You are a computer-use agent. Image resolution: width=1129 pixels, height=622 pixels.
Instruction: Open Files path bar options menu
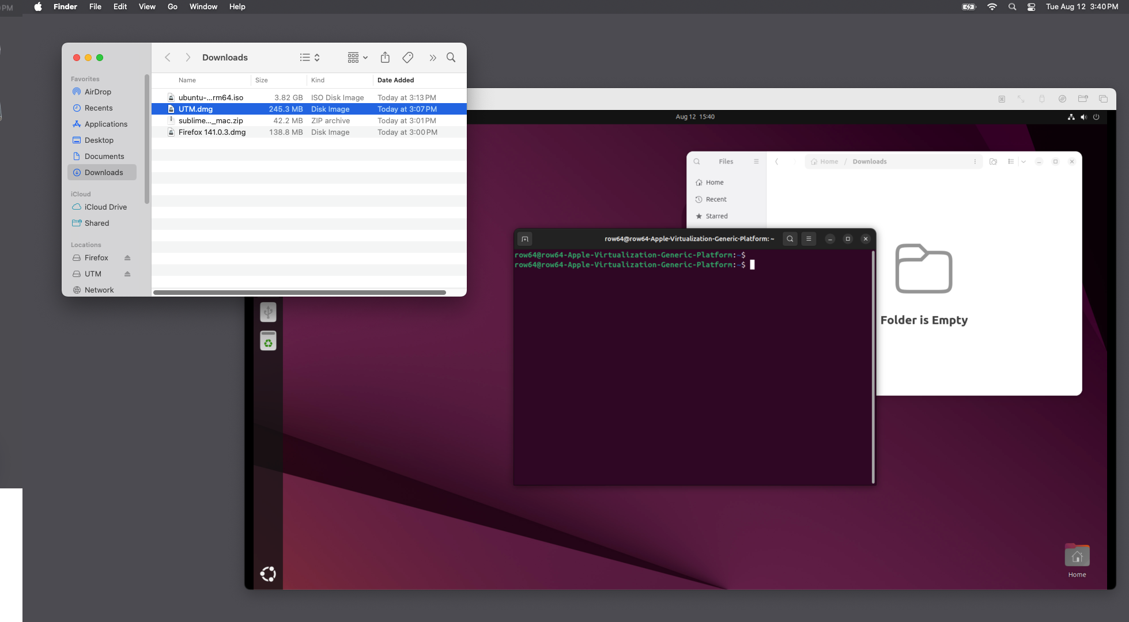tap(975, 162)
